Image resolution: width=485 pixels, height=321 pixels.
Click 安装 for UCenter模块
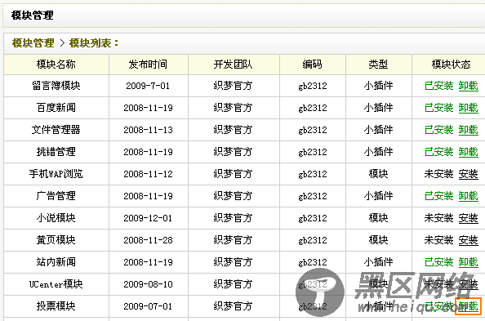(x=468, y=284)
